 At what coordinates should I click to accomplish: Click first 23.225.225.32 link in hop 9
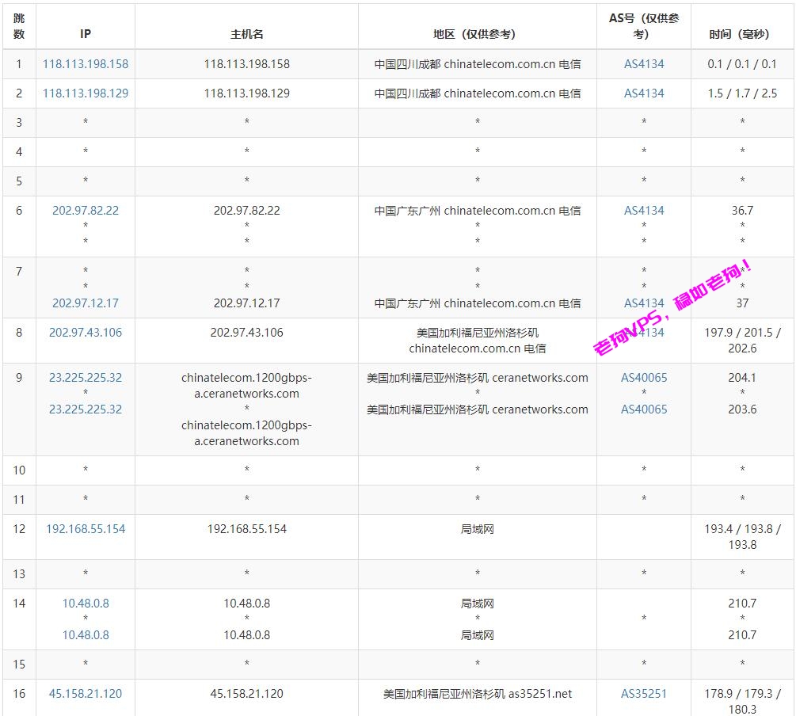coord(86,378)
